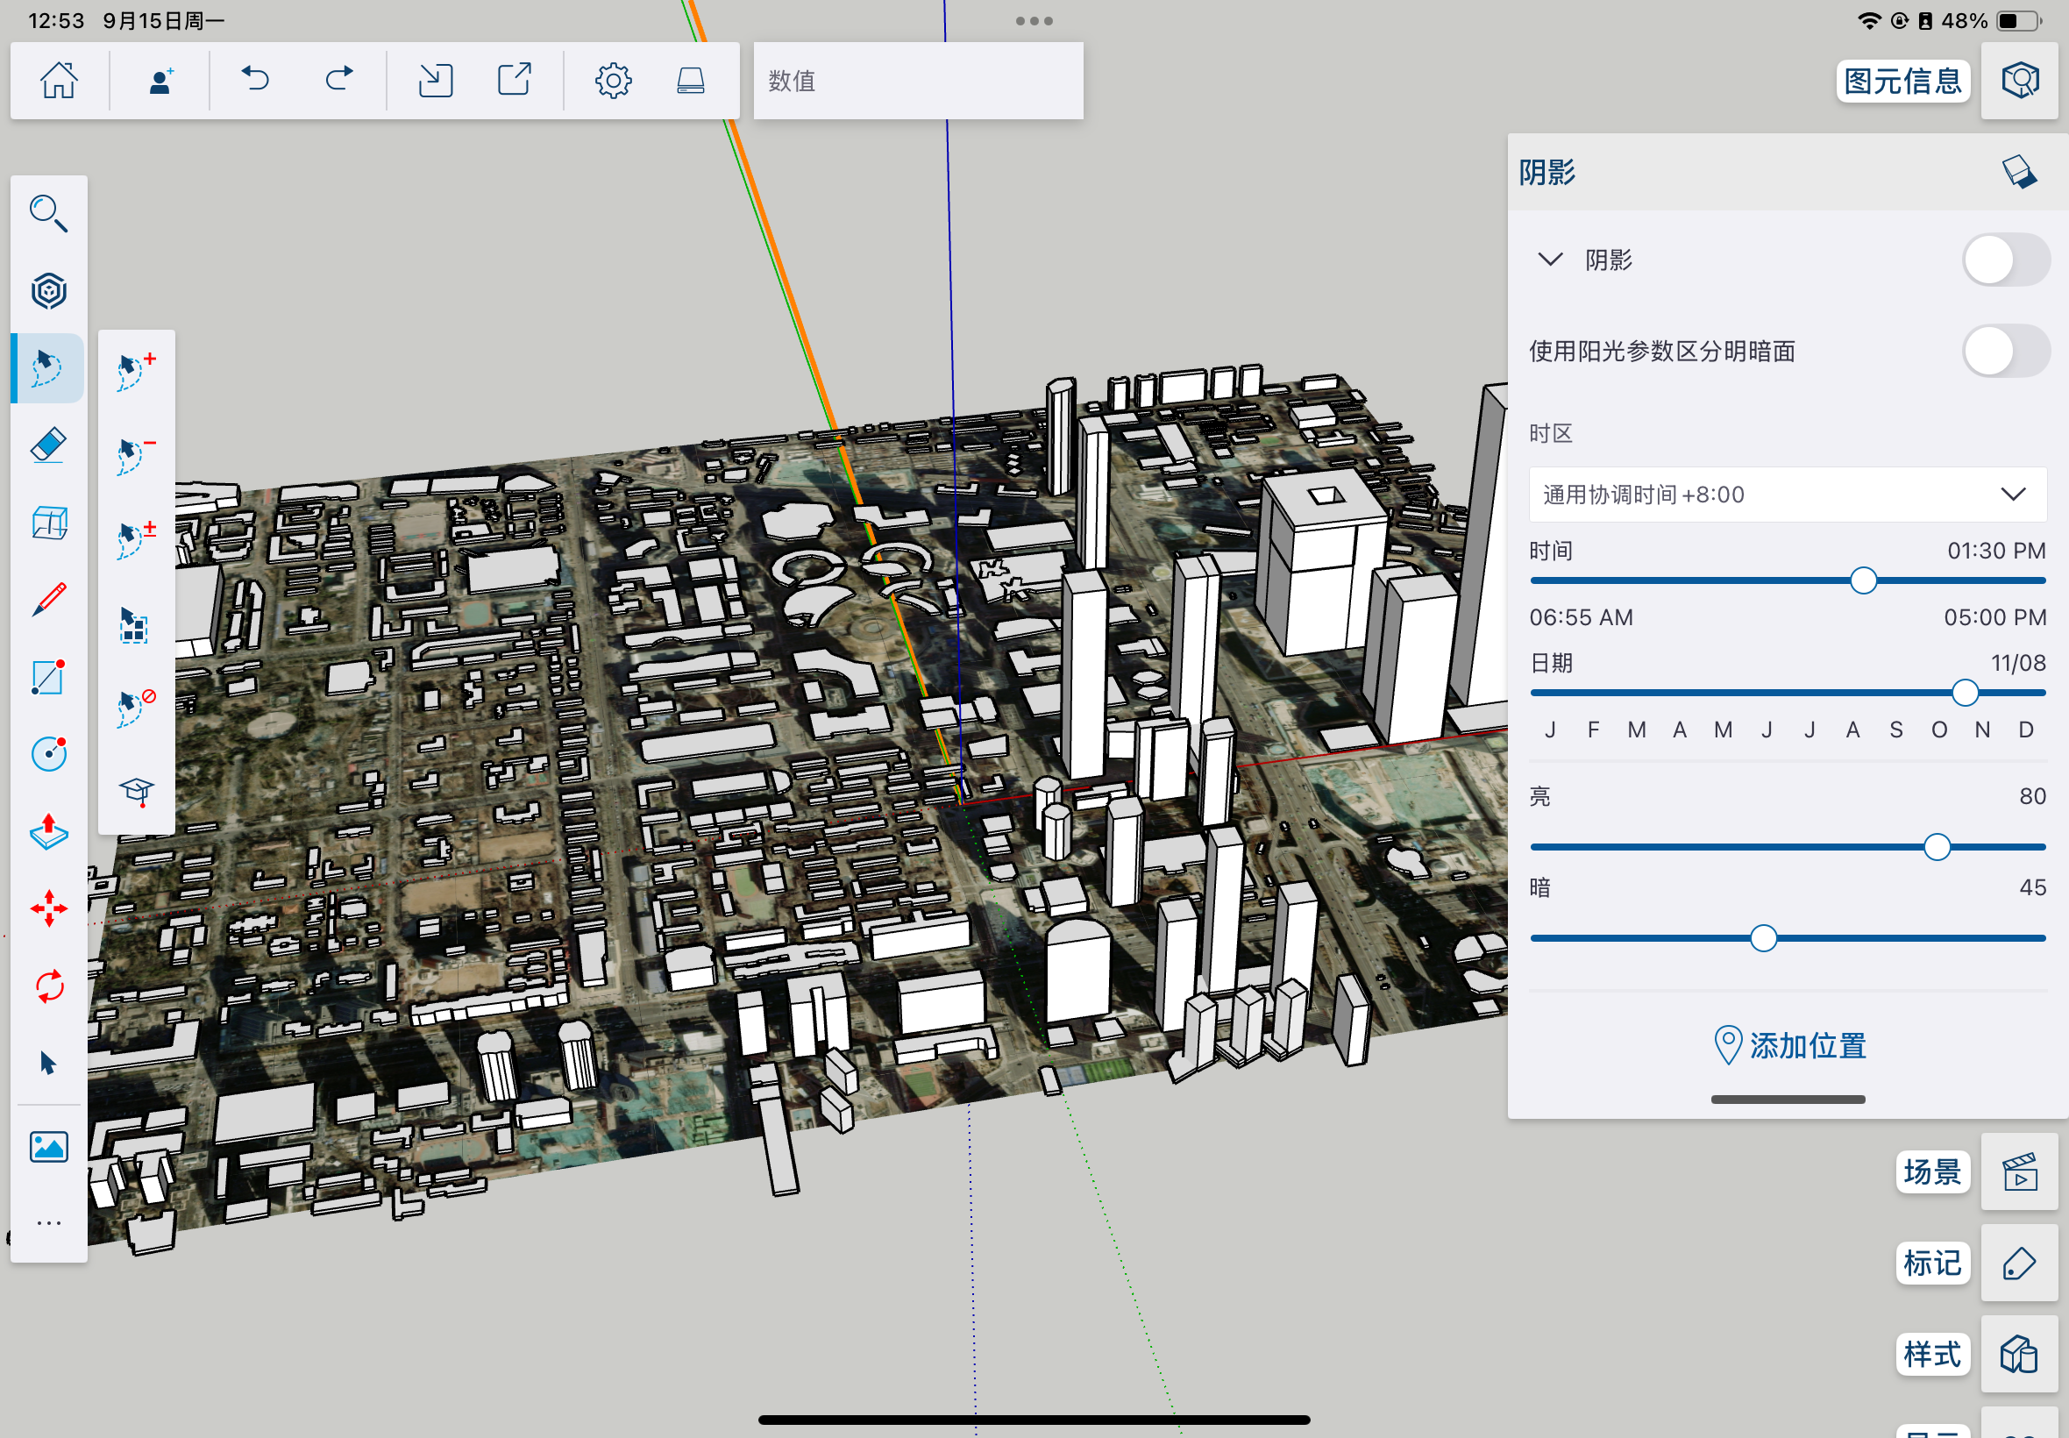This screenshot has width=2069, height=1438.
Task: Select the Rotate tool
Action: coord(48,986)
